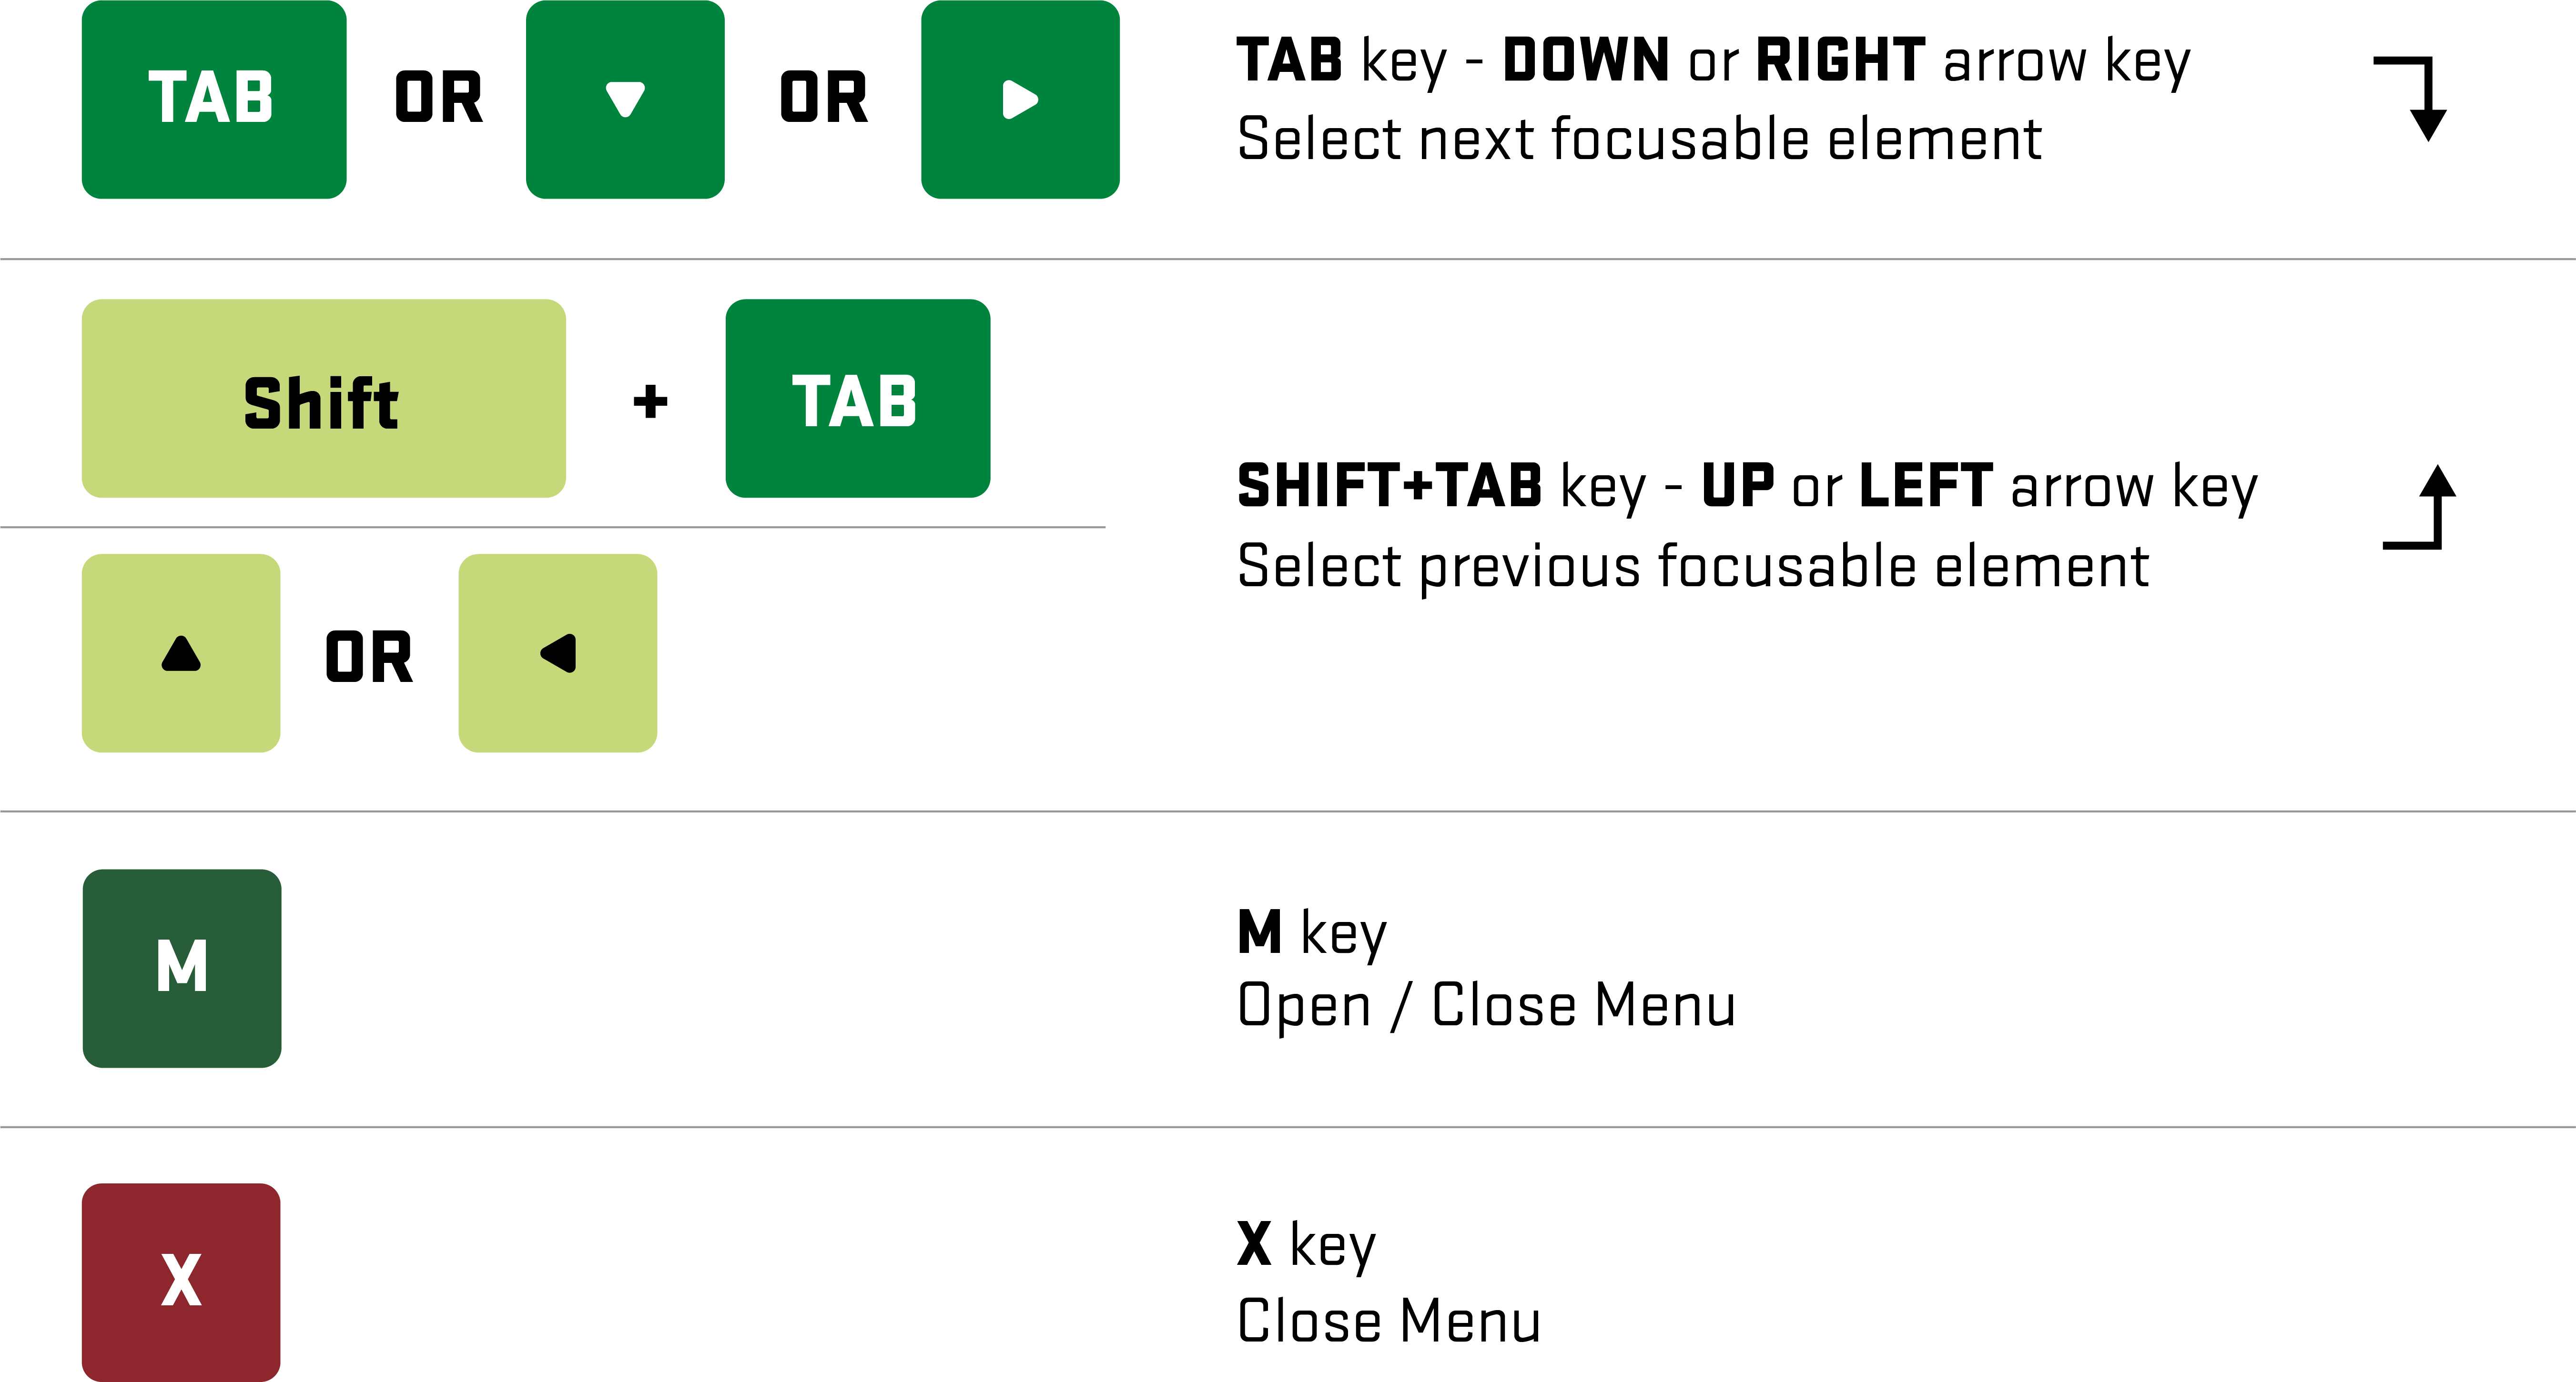Click the OR between down and right arrows
The height and width of the screenshot is (1382, 2576).
coord(823,99)
